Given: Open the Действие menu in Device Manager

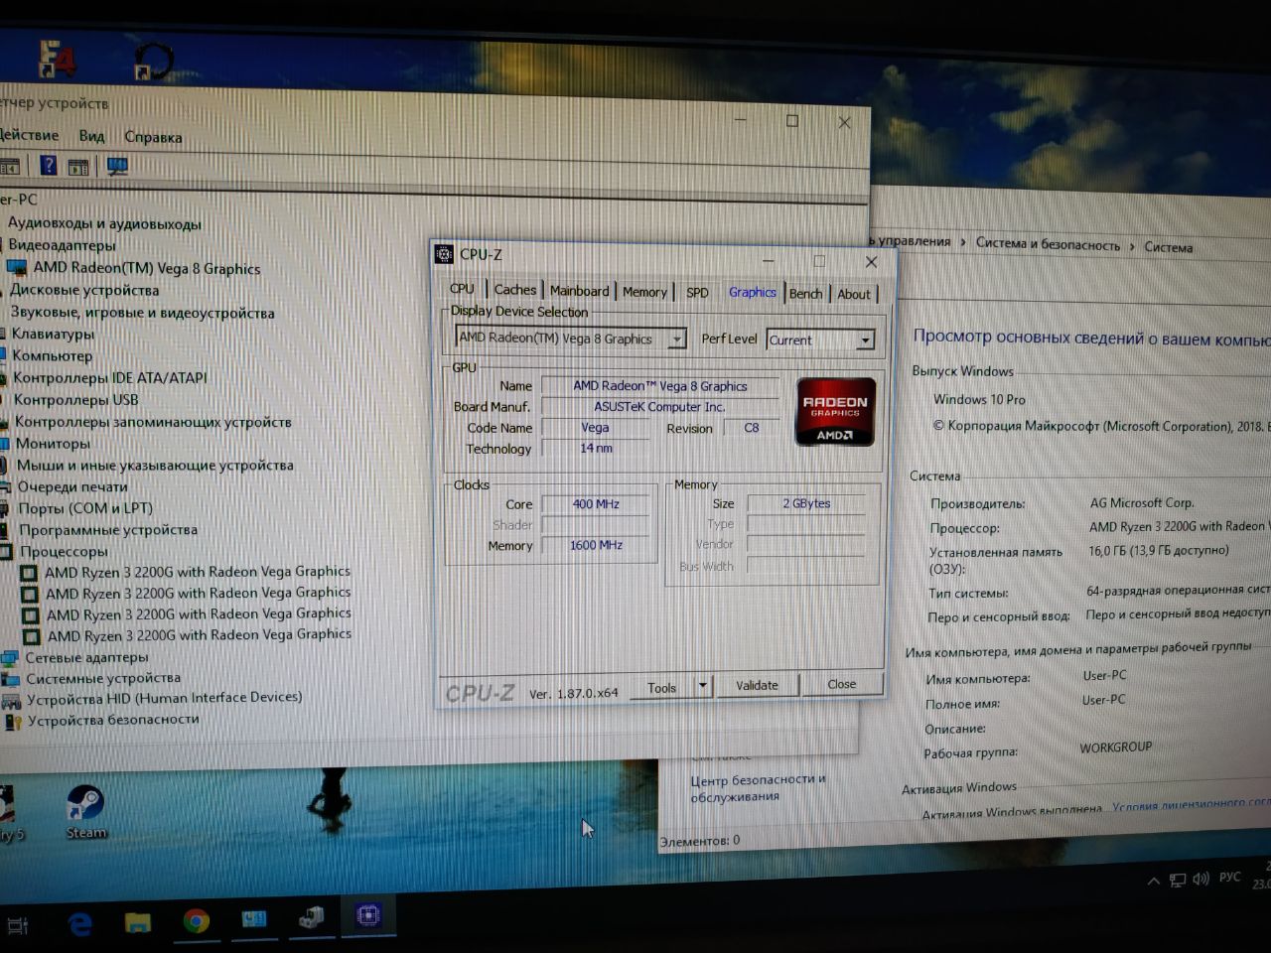Looking at the screenshot, I should click(28, 135).
